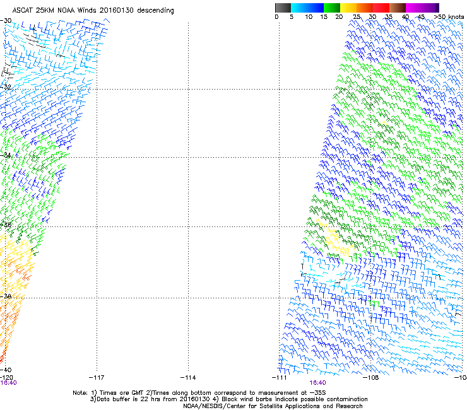Click the note '1) Times are GMT'
This screenshot has height=410, width=467.
pos(117,393)
